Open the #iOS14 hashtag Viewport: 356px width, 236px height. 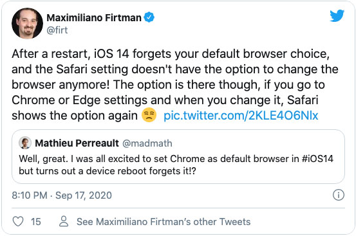(x=317, y=159)
